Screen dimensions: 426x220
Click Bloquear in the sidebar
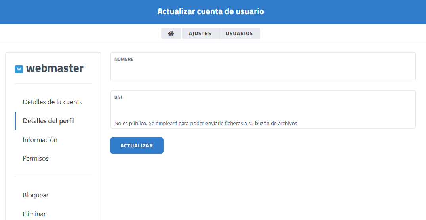36,195
